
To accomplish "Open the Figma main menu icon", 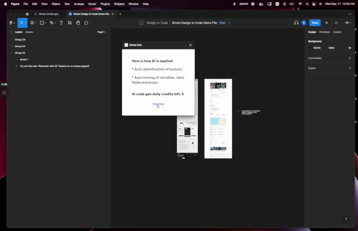I will 11,23.
